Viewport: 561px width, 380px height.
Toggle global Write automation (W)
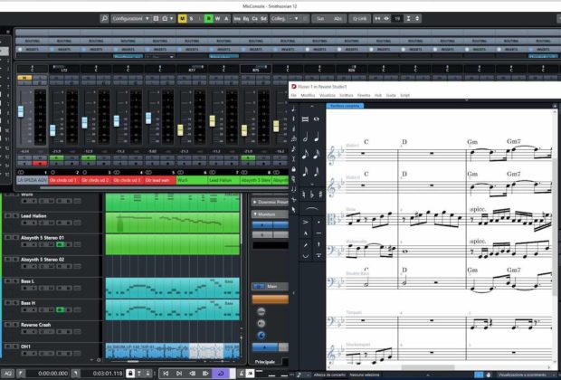click(x=217, y=19)
